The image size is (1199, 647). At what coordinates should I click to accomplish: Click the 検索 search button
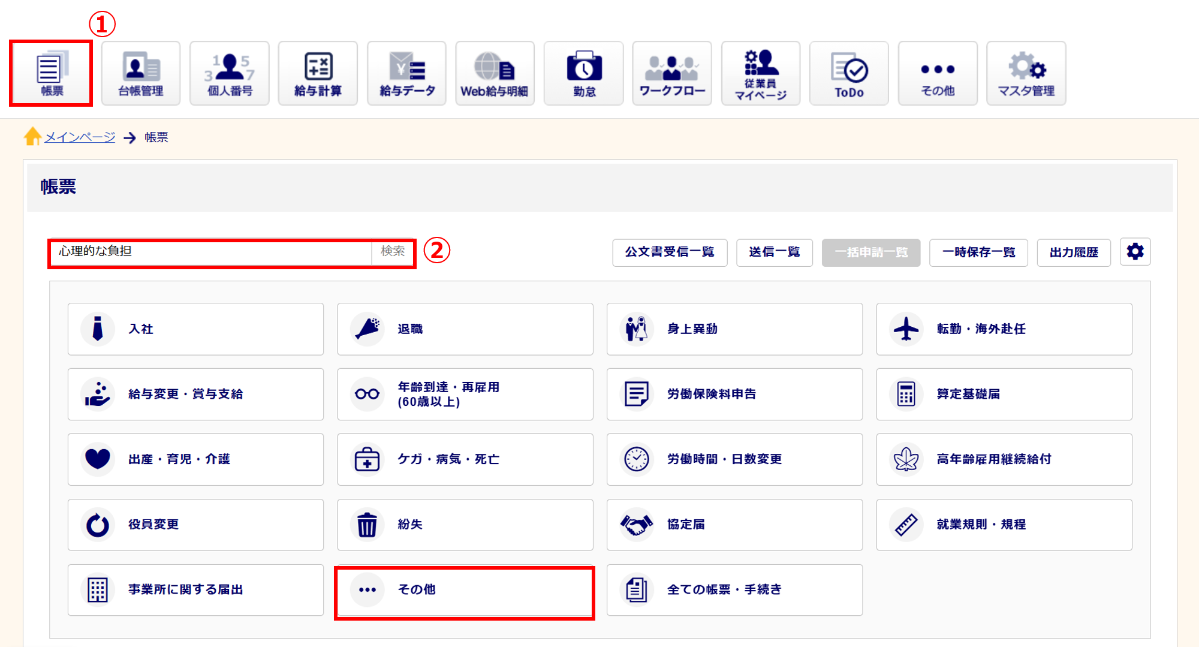[x=393, y=253]
